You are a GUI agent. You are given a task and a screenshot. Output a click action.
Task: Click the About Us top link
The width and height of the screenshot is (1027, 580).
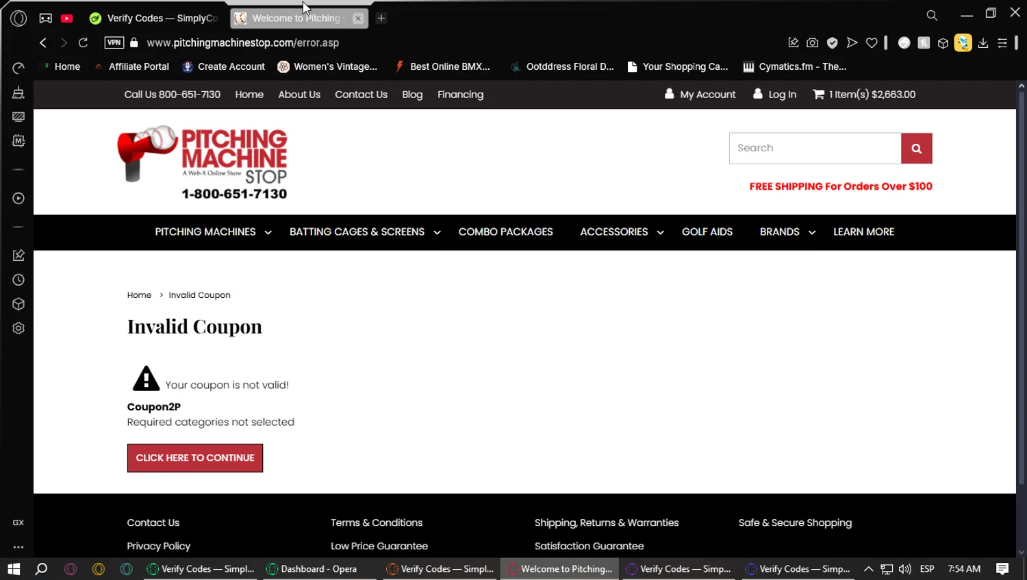click(299, 94)
